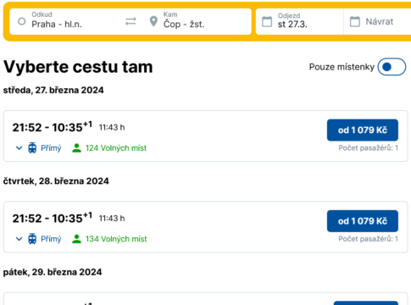The height and width of the screenshot is (305, 411).
Task: Open the departure date calendar icon
Action: coord(267,21)
